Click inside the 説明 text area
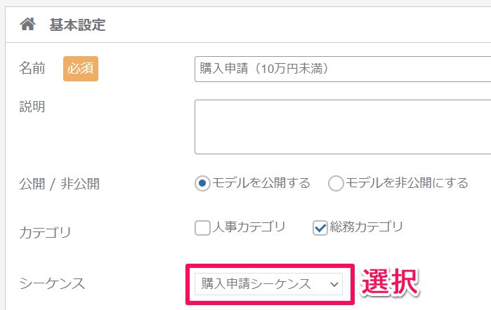This screenshot has width=491, height=310. 343,127
